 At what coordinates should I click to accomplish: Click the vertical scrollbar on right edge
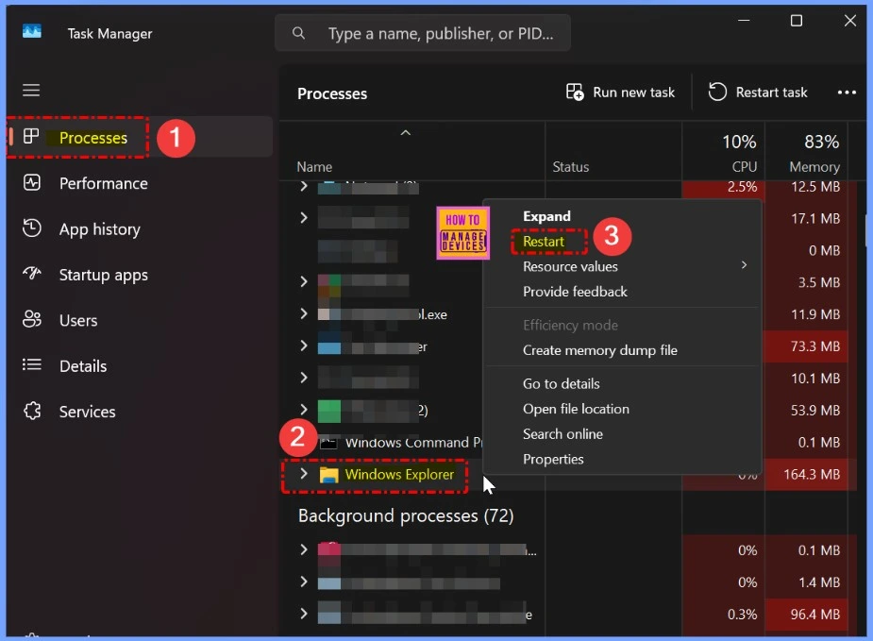[x=865, y=229]
